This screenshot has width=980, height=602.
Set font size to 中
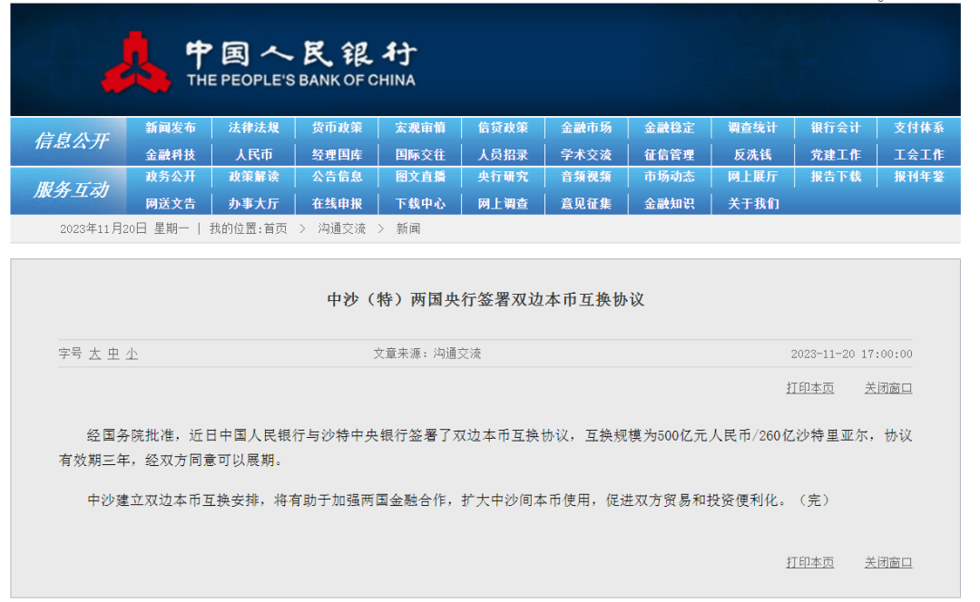point(113,354)
